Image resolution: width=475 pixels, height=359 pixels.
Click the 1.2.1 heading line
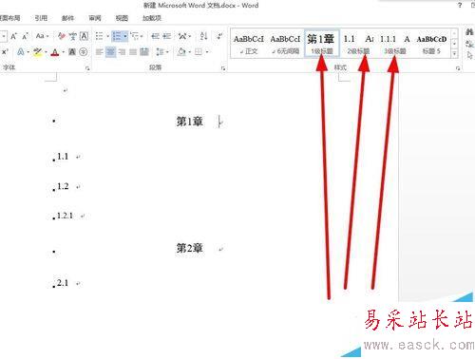tap(65, 216)
